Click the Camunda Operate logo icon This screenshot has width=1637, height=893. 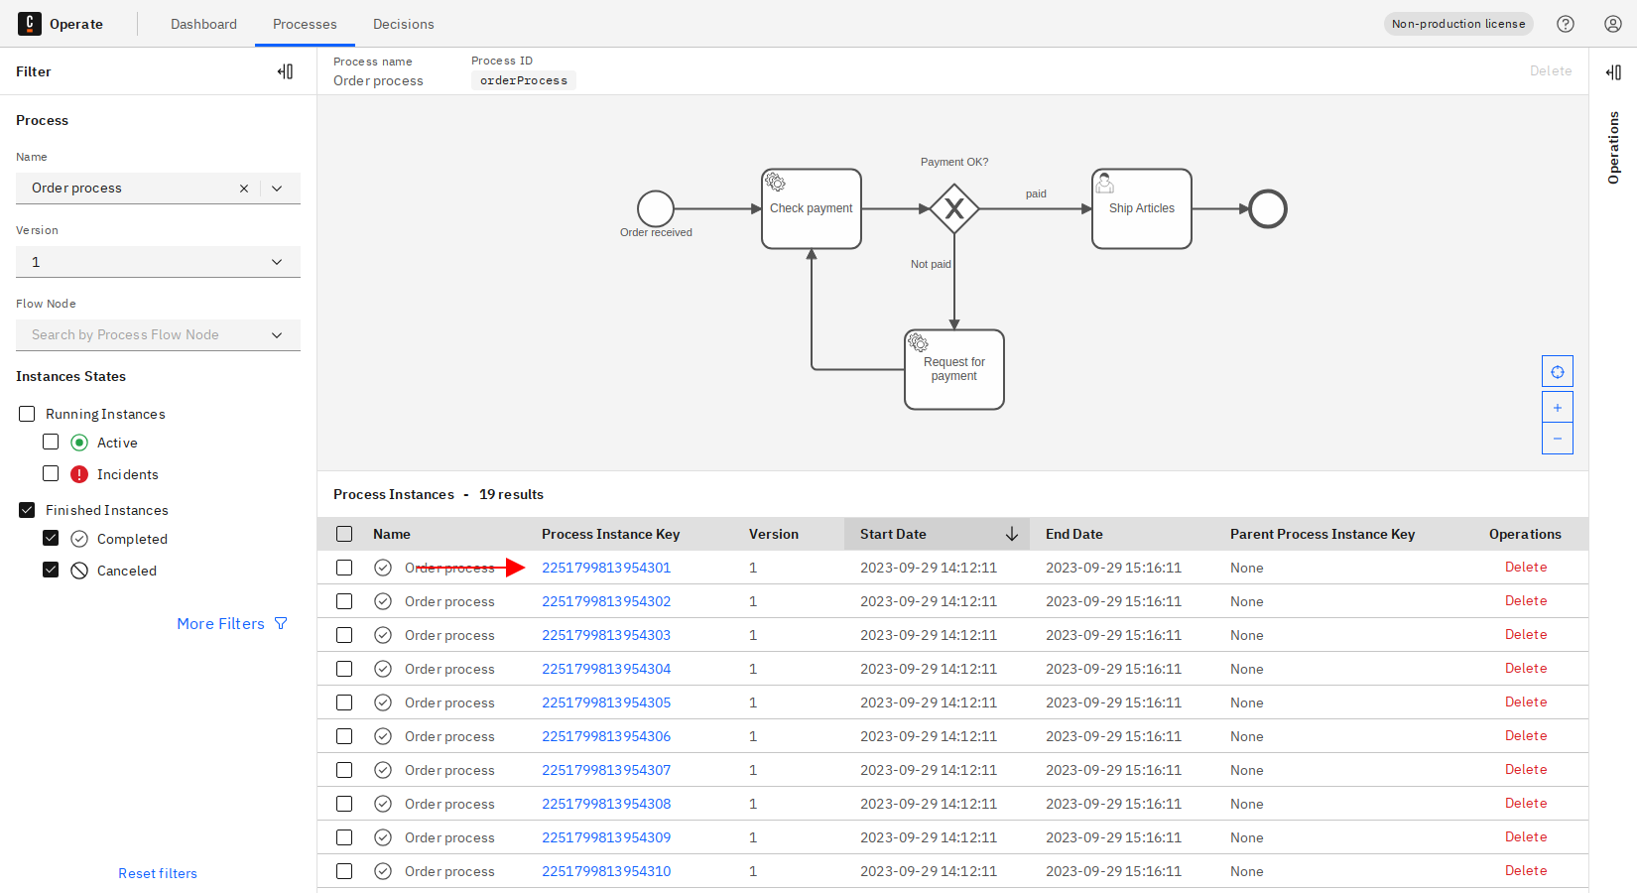[30, 23]
